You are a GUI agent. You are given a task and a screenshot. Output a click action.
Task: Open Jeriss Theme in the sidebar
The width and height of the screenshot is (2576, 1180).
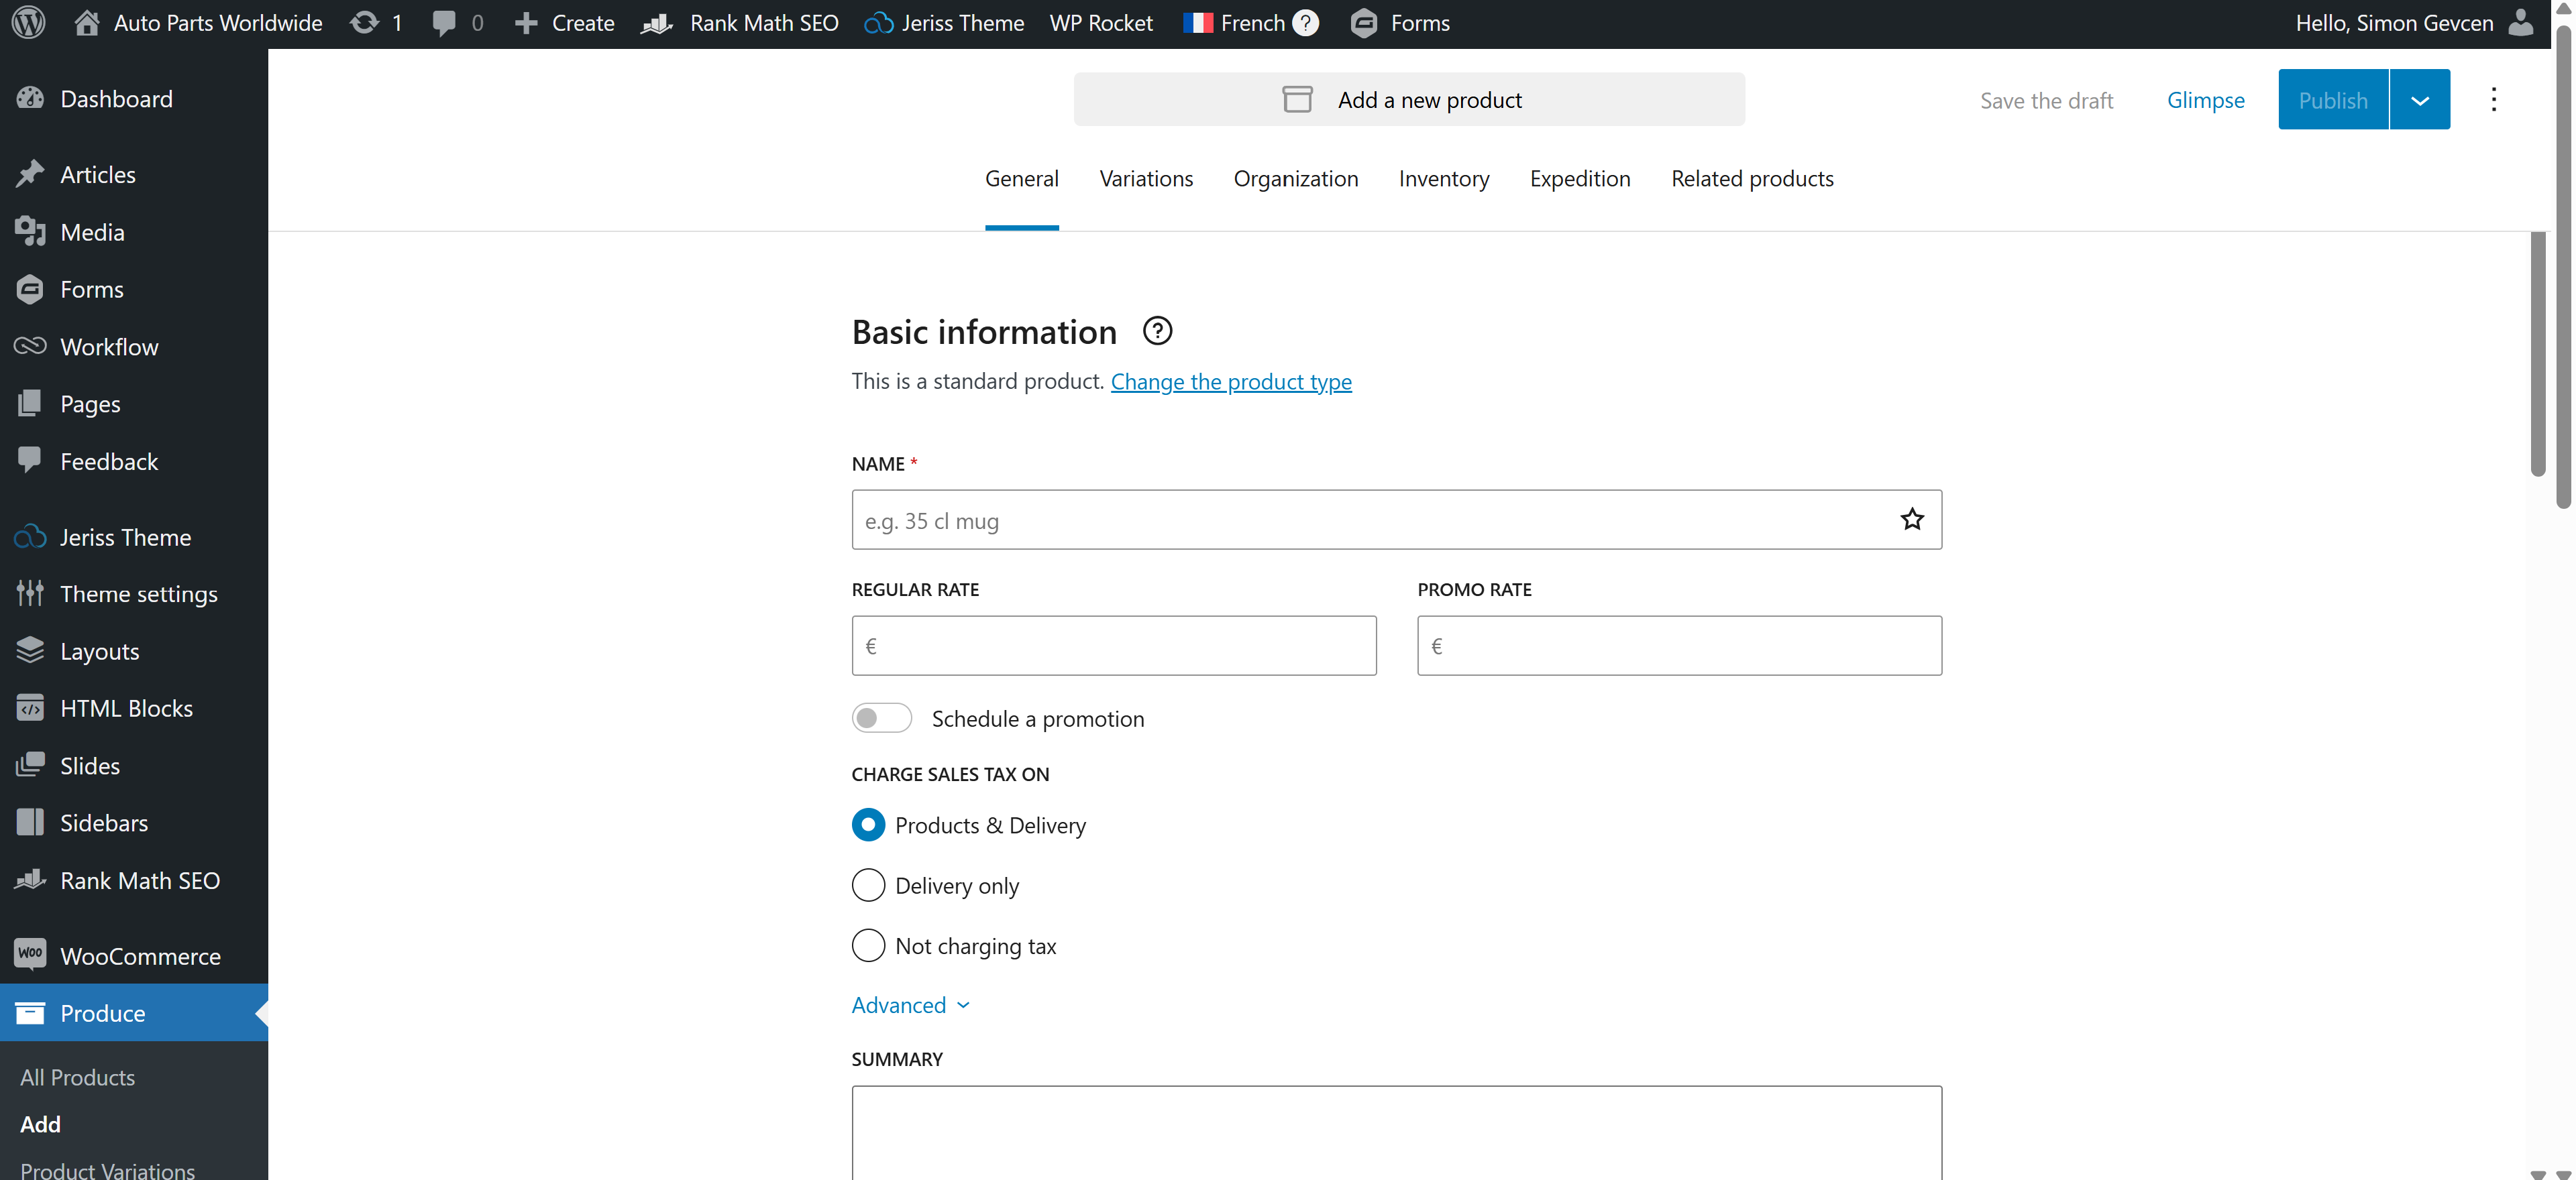(134, 536)
